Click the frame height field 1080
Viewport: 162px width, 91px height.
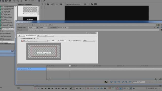point(43,28)
